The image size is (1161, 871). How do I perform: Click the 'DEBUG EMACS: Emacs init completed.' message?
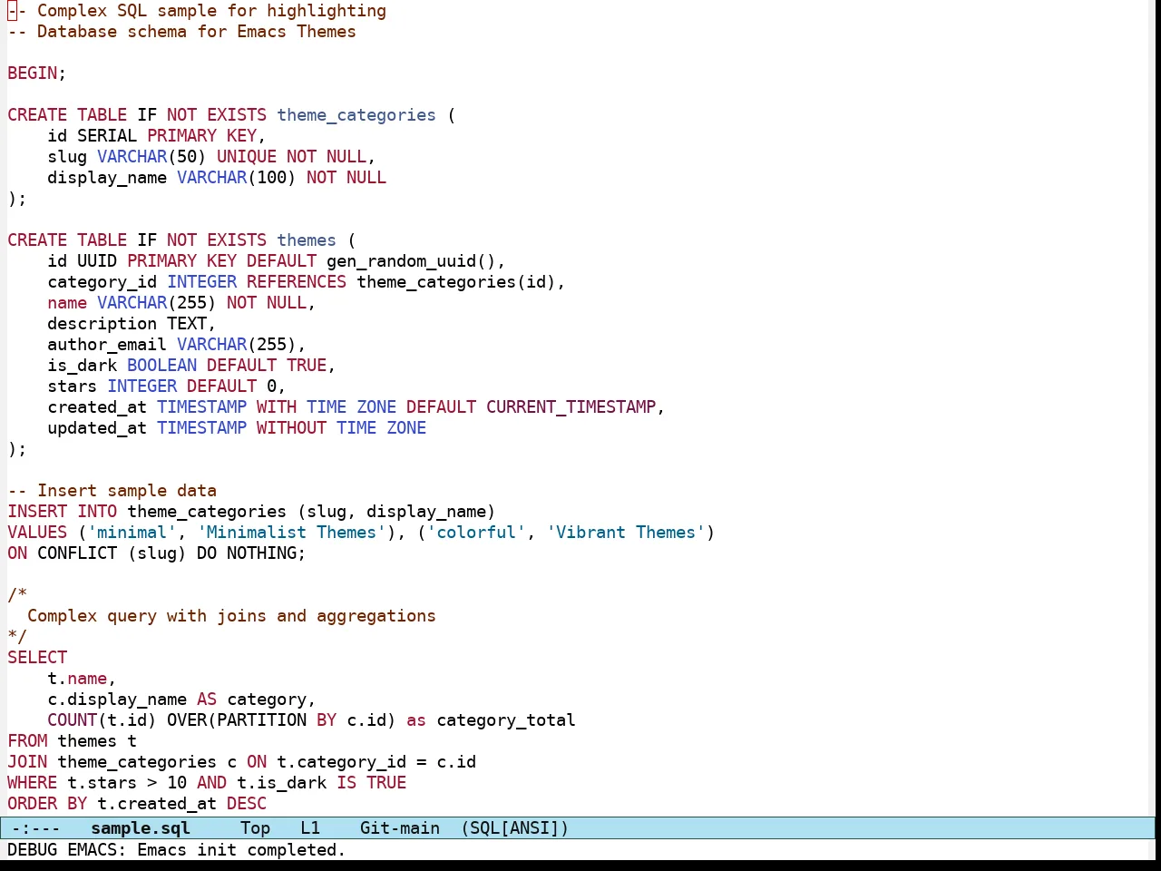pos(176,849)
